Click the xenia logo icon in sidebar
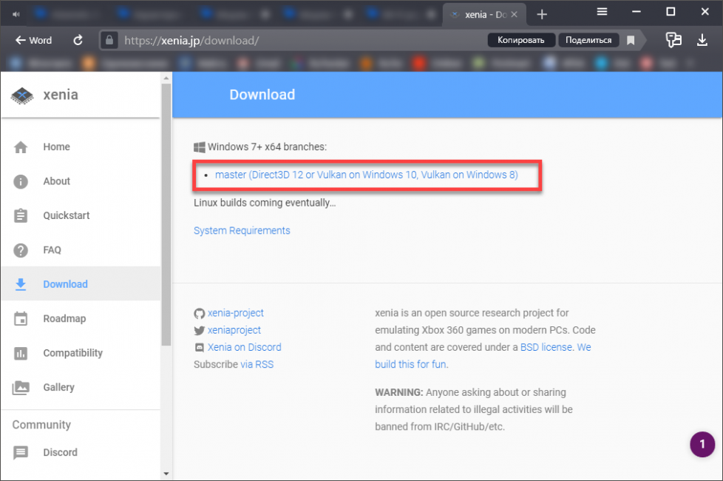 (x=23, y=95)
